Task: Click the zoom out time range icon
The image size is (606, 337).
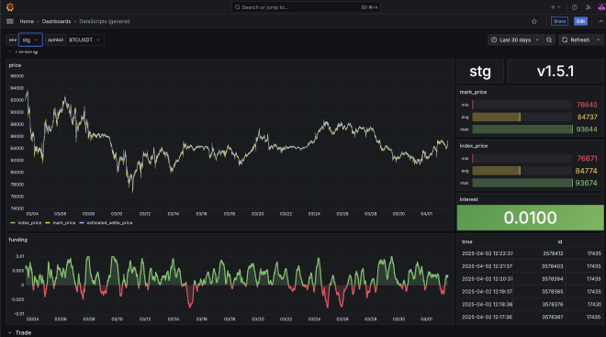Action: [x=549, y=39]
